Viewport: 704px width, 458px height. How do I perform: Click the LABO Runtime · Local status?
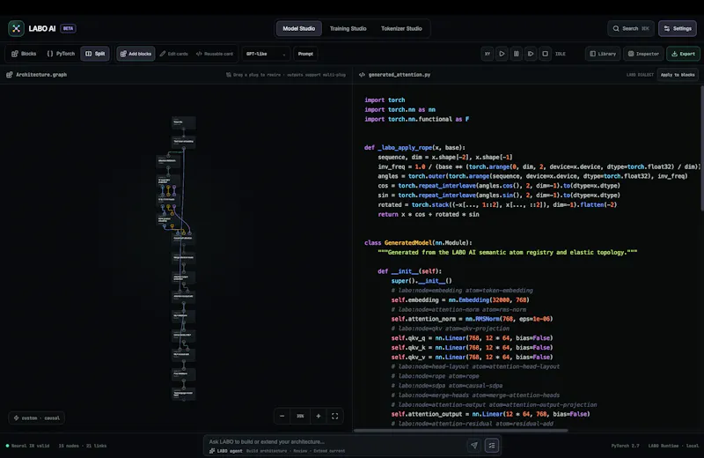click(x=673, y=446)
